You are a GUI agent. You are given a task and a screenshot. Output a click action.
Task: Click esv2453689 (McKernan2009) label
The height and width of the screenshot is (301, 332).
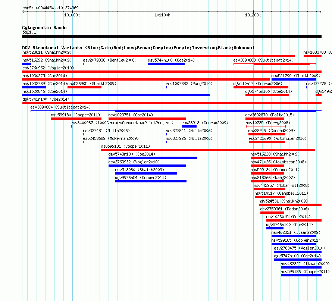pos(111,138)
